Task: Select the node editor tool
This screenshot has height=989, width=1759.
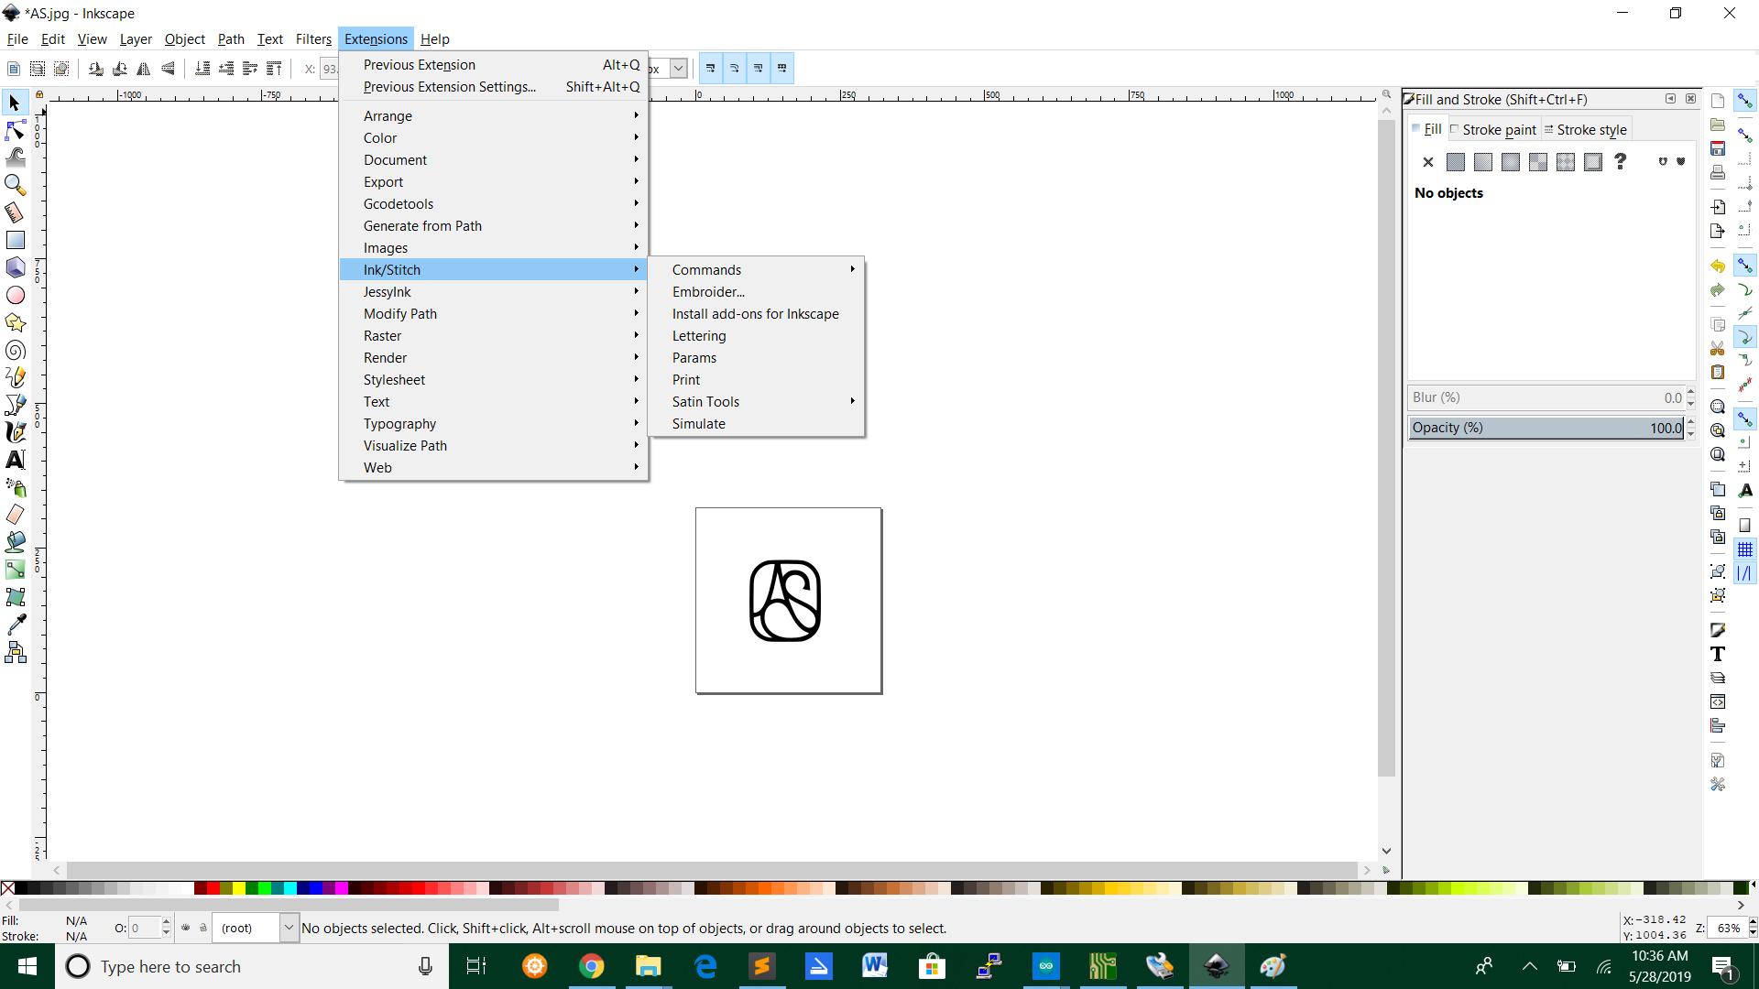Action: (x=16, y=129)
